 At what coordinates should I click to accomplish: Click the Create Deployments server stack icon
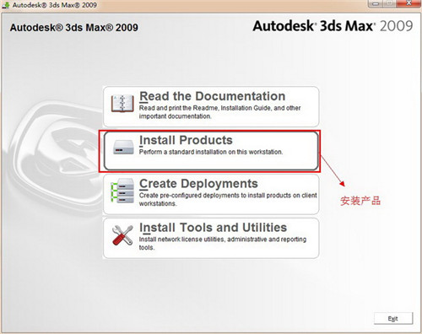[x=122, y=191]
